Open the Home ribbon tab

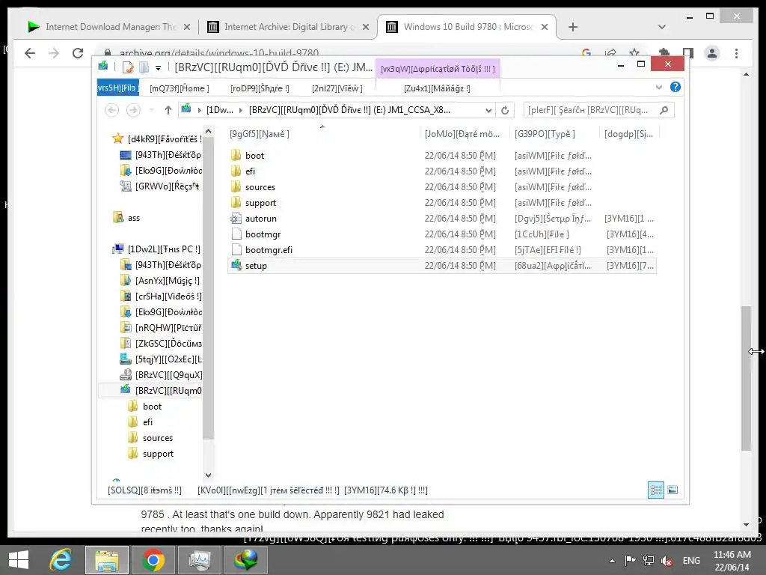click(180, 88)
